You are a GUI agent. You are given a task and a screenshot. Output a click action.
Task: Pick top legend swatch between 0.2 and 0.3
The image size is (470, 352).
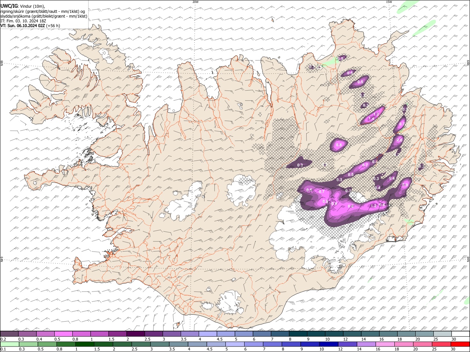pyautogui.click(x=9, y=334)
